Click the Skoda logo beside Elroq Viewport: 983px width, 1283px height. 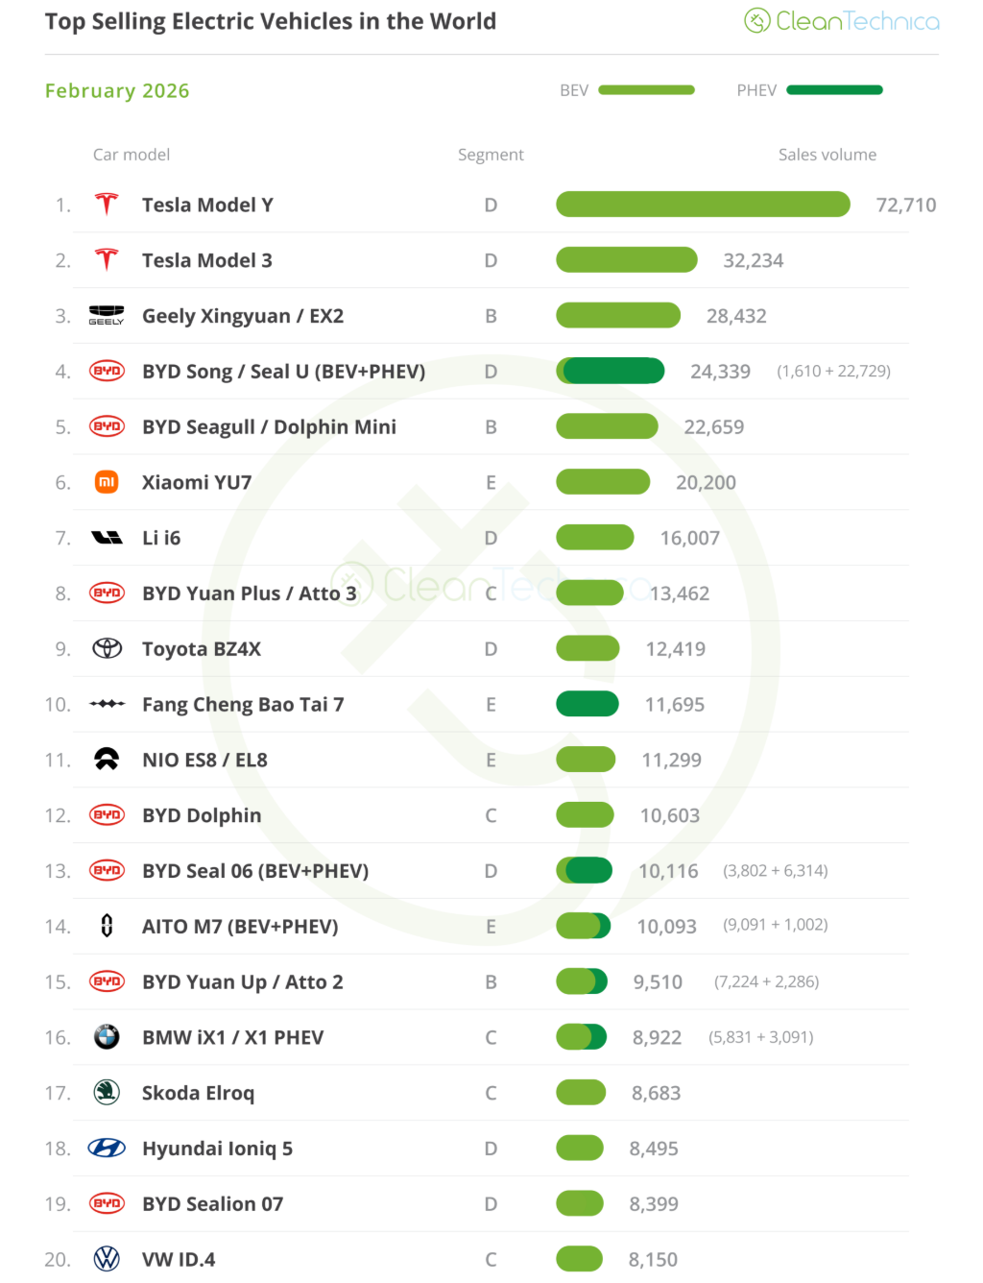(x=107, y=1093)
